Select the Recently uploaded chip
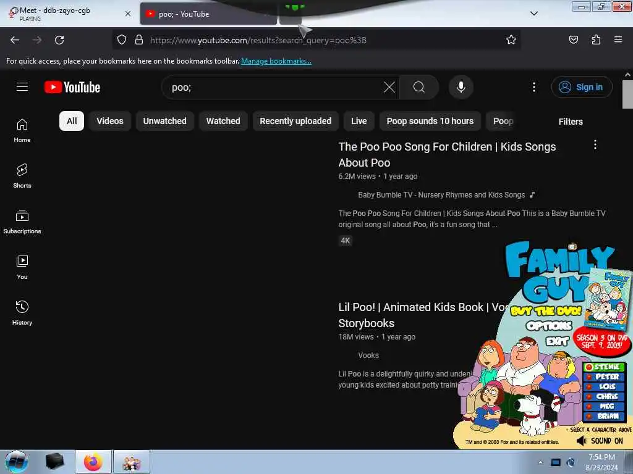The width and height of the screenshot is (633, 474). pos(295,121)
